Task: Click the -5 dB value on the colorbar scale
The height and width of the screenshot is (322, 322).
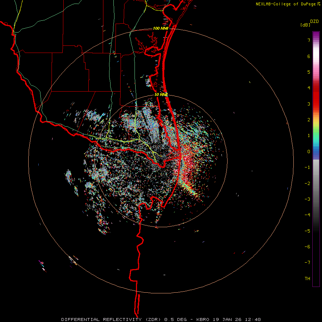Action: pyautogui.click(x=307, y=231)
